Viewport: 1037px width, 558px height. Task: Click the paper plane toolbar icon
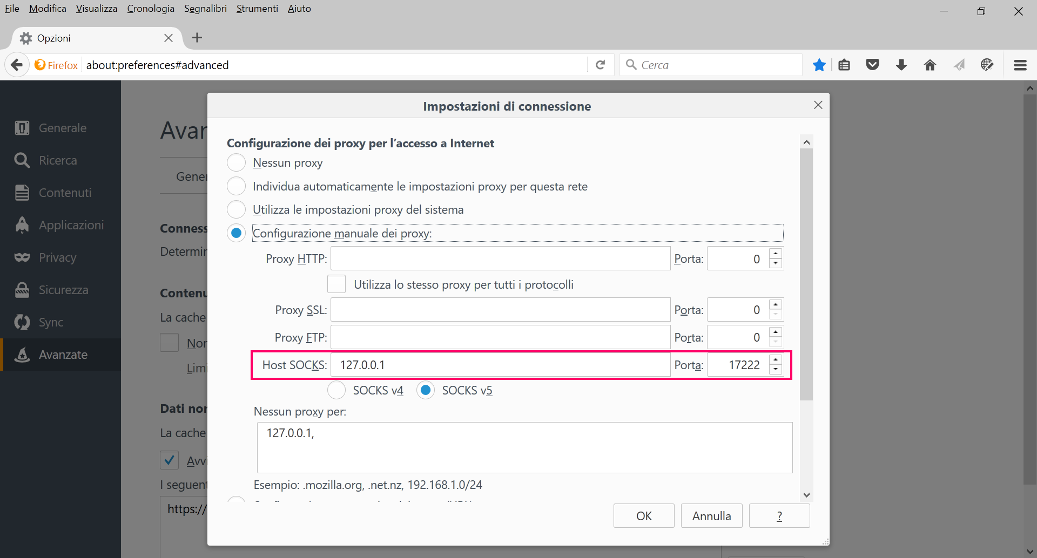[959, 65]
